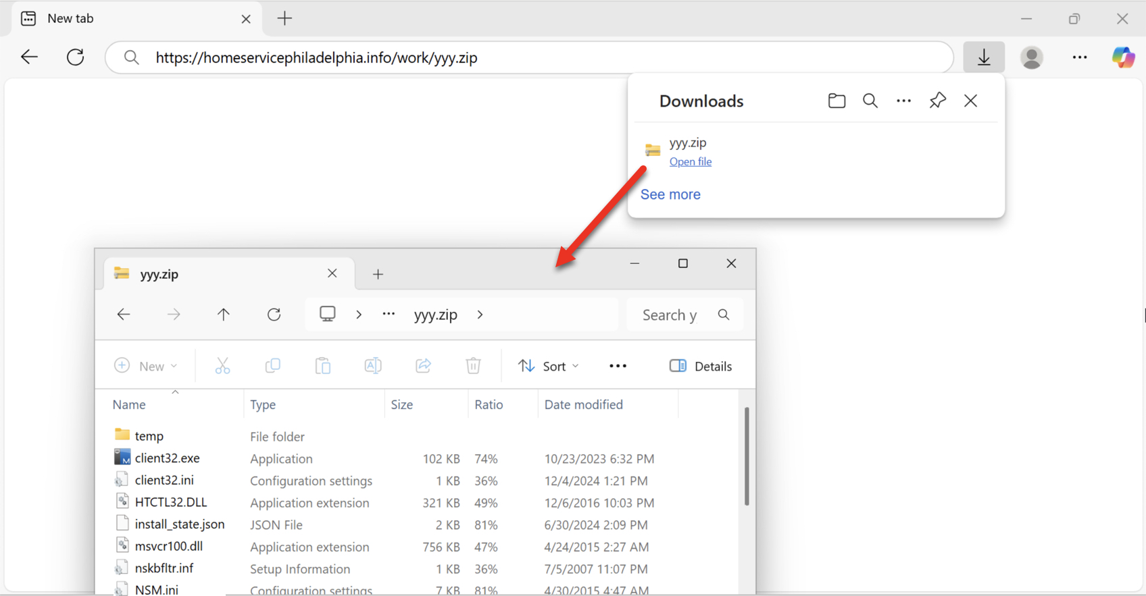Click the Copy icon in toolbar

click(x=272, y=366)
